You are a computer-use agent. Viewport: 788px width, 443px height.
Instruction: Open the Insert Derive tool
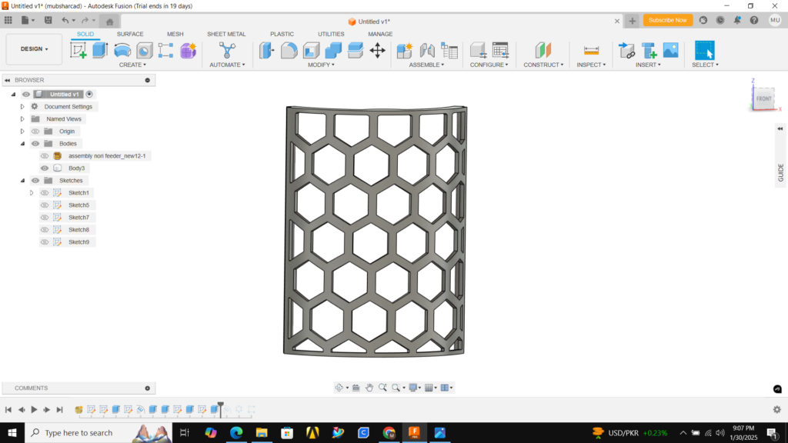(627, 51)
